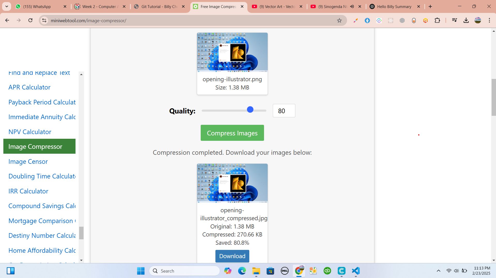Expand the tab search dropdown arrow
Screen dimensions: 496x278
click(x=7, y=6)
